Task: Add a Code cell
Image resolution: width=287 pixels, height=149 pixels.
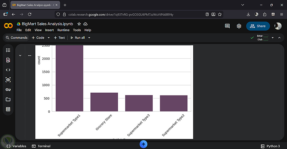Action: (38, 38)
